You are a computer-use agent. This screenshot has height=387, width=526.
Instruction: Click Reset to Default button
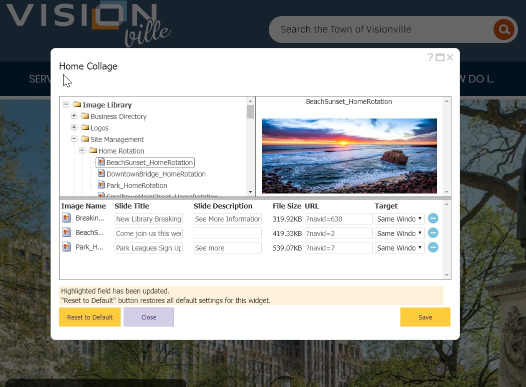point(90,317)
